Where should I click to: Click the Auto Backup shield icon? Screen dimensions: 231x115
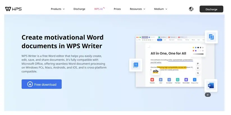[x=170, y=80]
